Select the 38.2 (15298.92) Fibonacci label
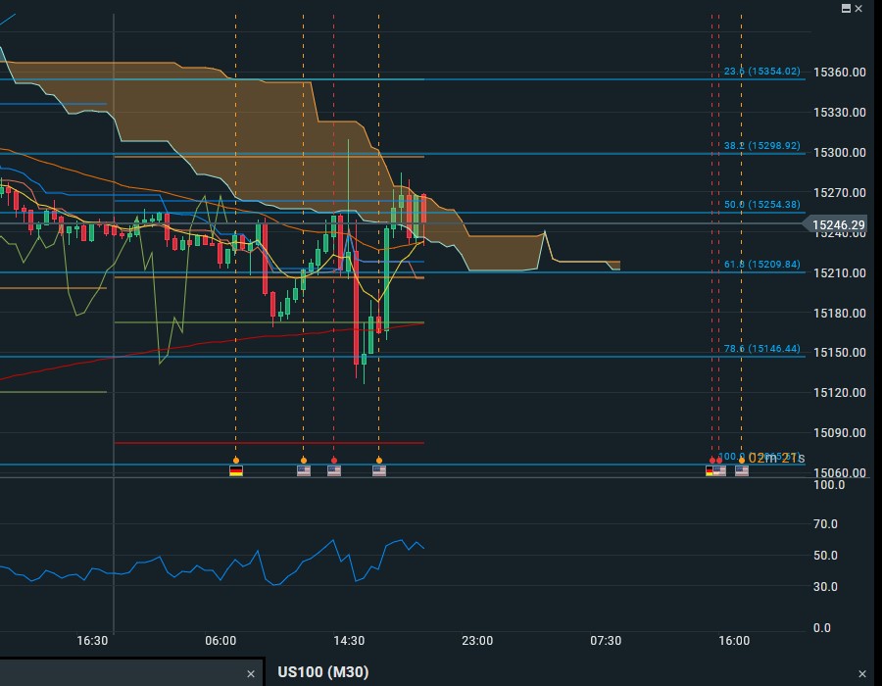Image resolution: width=882 pixels, height=686 pixels. click(x=761, y=146)
